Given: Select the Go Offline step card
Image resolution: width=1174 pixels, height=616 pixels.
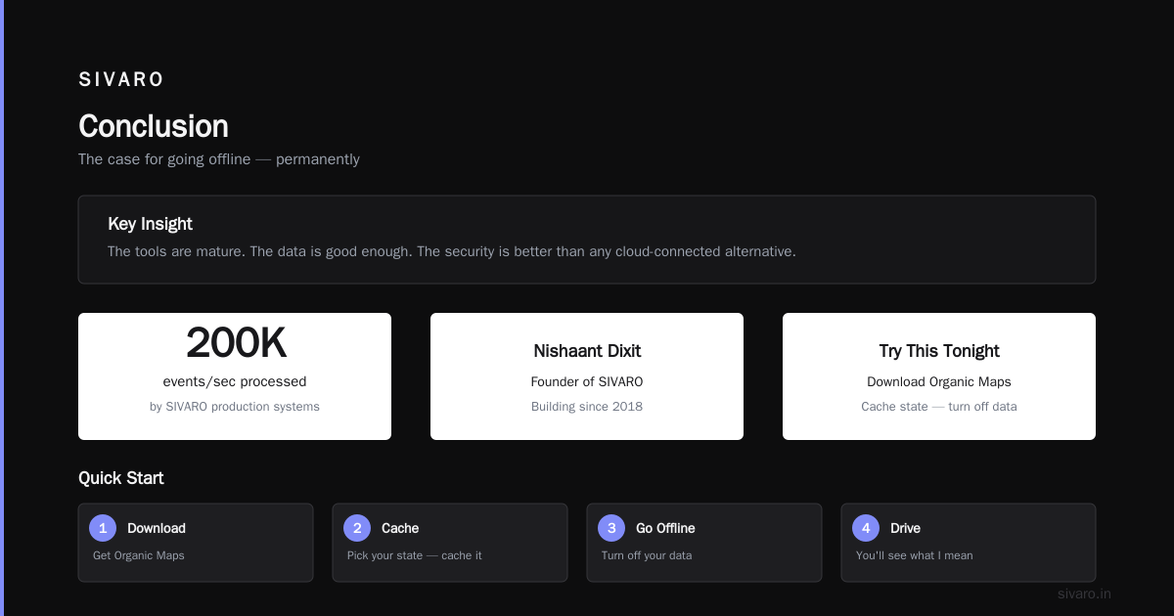Looking at the screenshot, I should pyautogui.click(x=704, y=543).
